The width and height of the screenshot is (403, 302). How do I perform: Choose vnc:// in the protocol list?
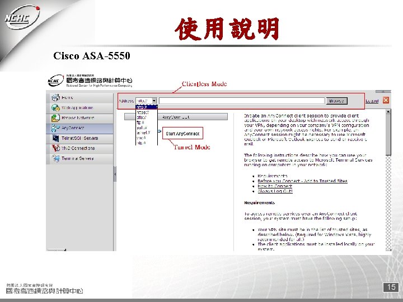pos(147,138)
